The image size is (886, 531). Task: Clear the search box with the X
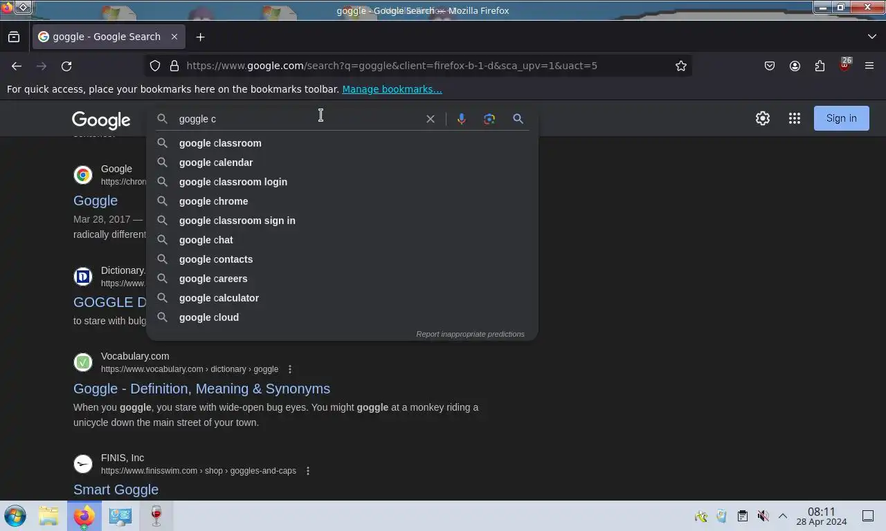tap(431, 119)
